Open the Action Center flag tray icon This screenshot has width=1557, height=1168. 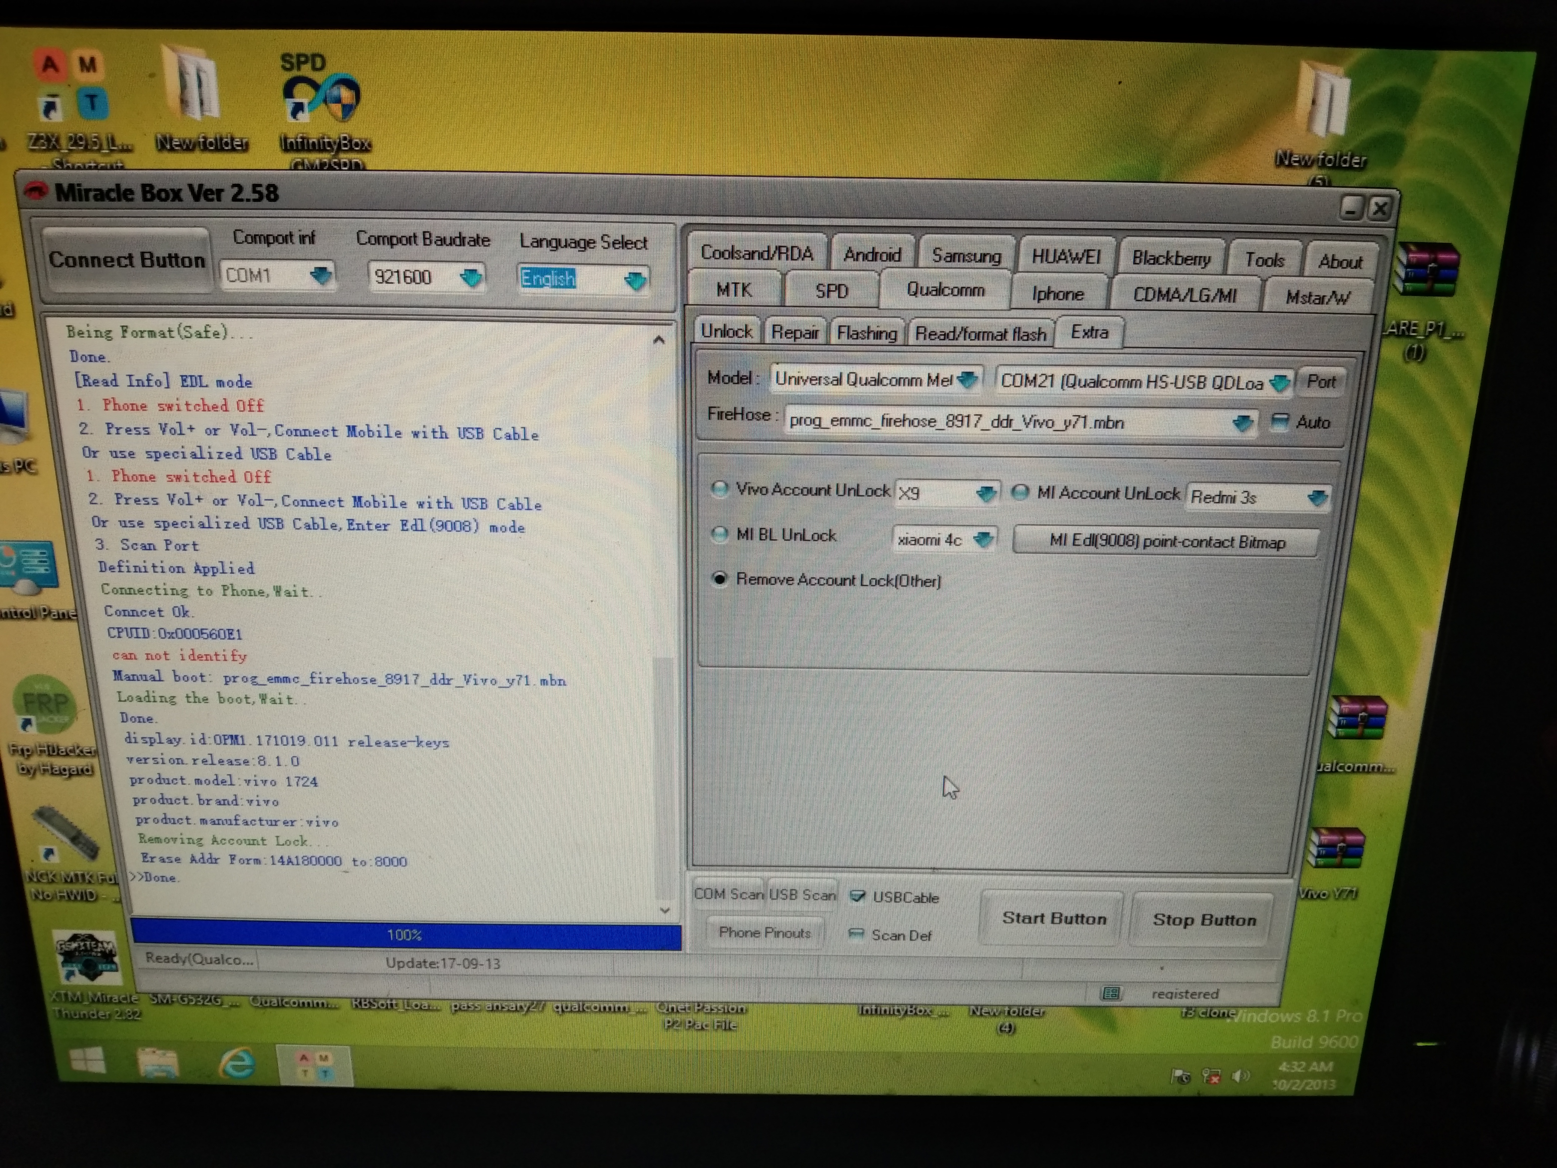[x=1180, y=1076]
